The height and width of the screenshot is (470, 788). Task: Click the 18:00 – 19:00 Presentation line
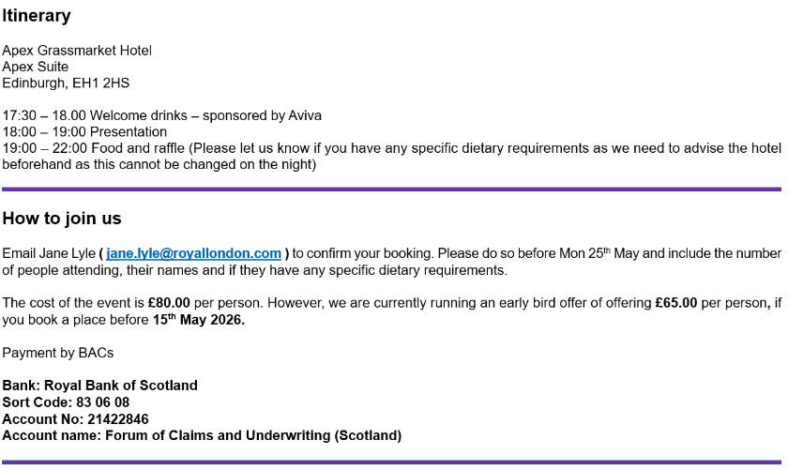pyautogui.click(x=84, y=132)
